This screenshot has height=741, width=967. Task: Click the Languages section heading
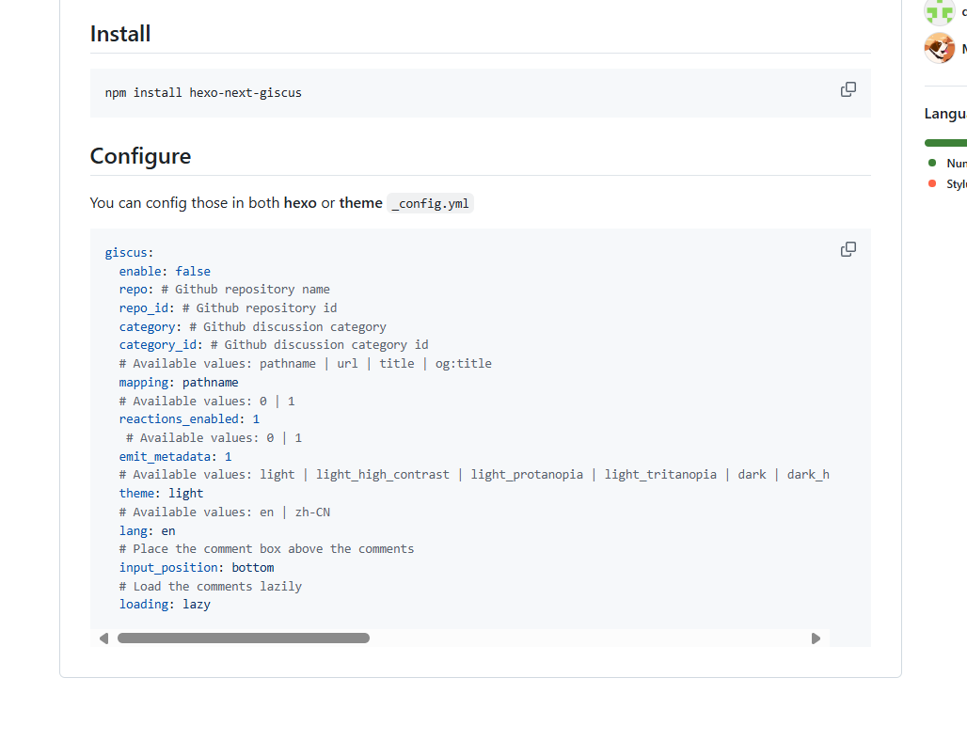(x=945, y=114)
